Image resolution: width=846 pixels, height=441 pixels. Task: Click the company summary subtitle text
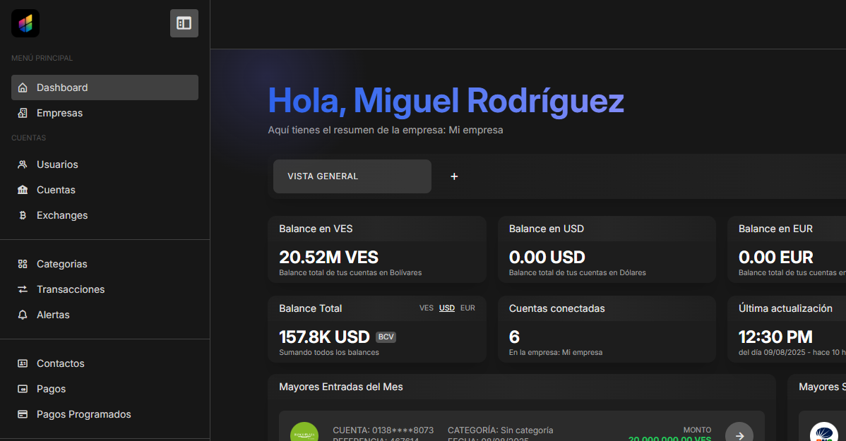[x=386, y=130]
